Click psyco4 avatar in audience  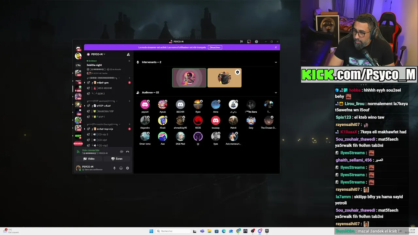point(145,104)
